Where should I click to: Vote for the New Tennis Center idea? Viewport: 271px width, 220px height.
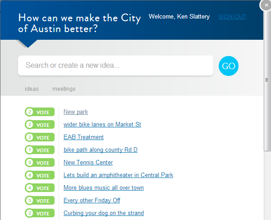point(40,163)
